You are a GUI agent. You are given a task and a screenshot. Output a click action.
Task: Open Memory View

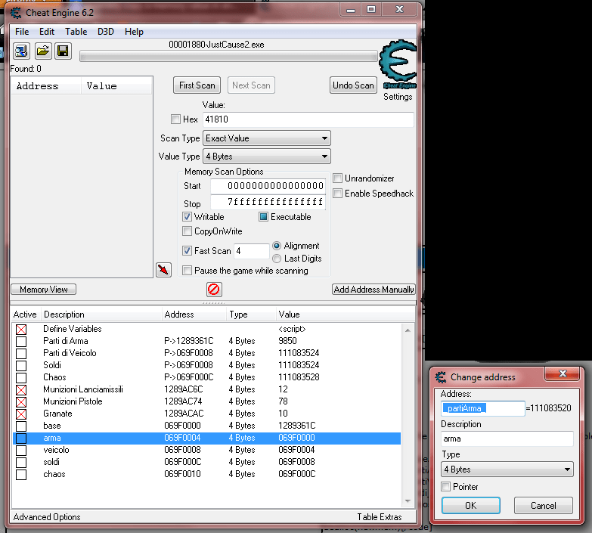(43, 290)
